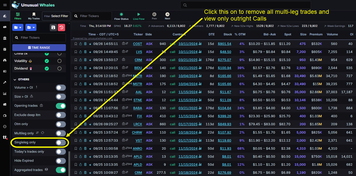Click the tt tastytrade sidebar icon
The image size is (356, 176).
5,137
